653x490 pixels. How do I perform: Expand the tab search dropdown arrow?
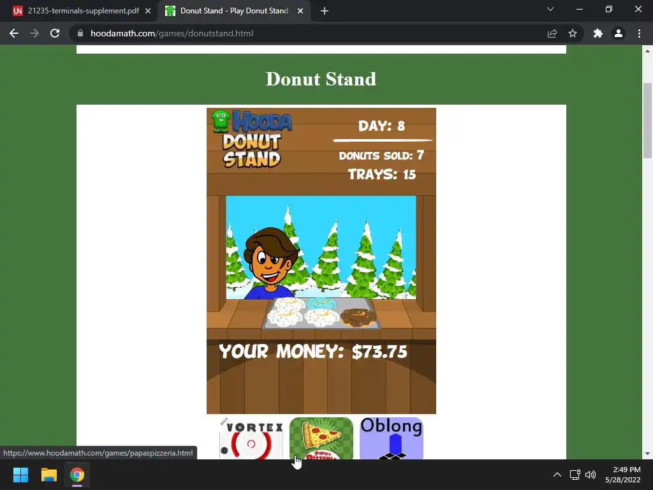550,9
